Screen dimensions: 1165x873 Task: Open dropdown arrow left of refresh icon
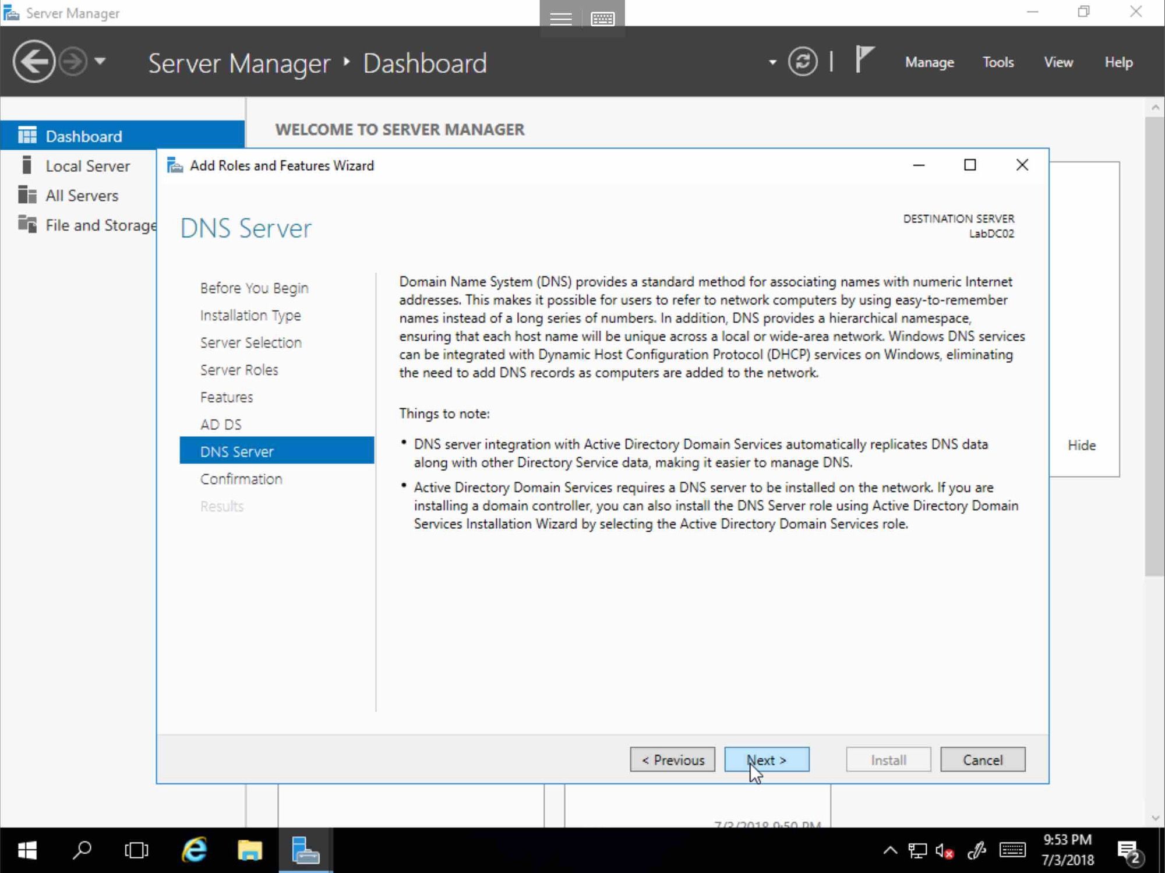[772, 62]
